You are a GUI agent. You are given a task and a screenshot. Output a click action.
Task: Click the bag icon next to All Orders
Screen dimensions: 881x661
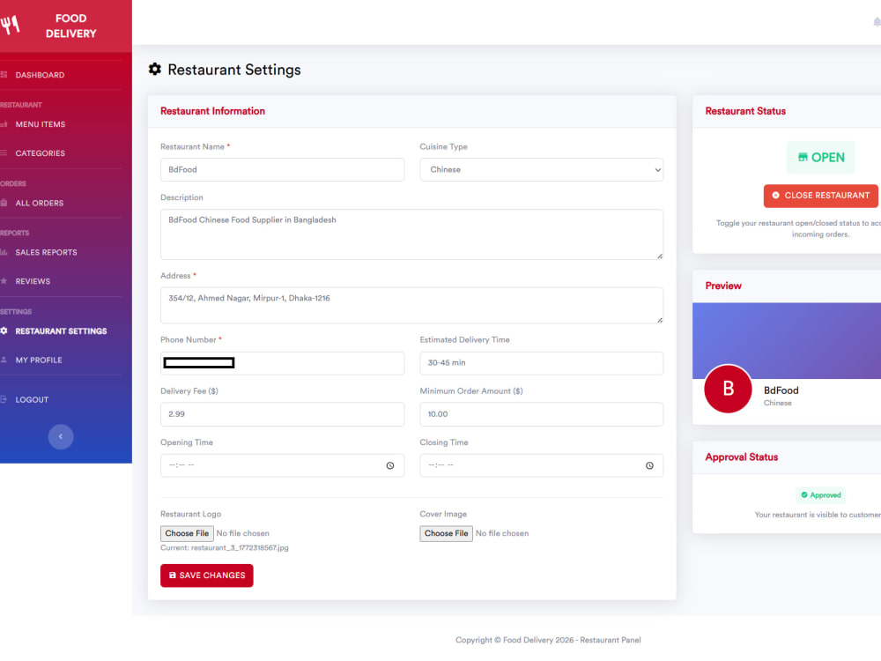(x=4, y=203)
